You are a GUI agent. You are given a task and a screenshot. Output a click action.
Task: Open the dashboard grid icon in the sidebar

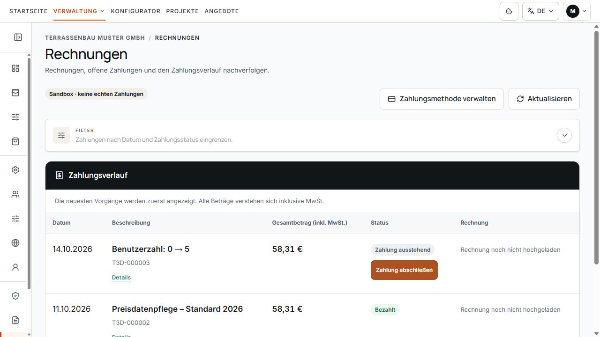[15, 68]
